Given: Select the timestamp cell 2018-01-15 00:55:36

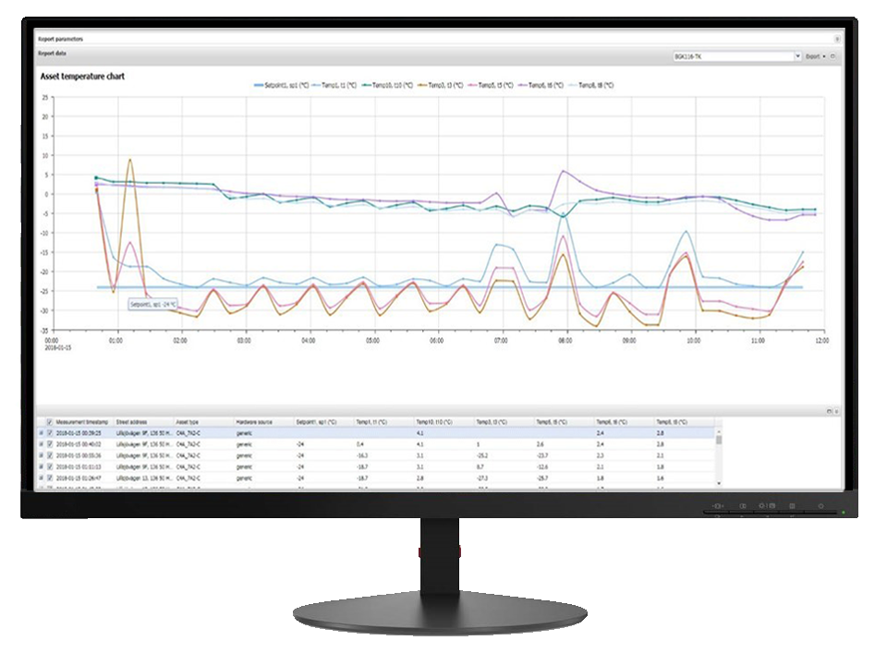Looking at the screenshot, I should [79, 455].
